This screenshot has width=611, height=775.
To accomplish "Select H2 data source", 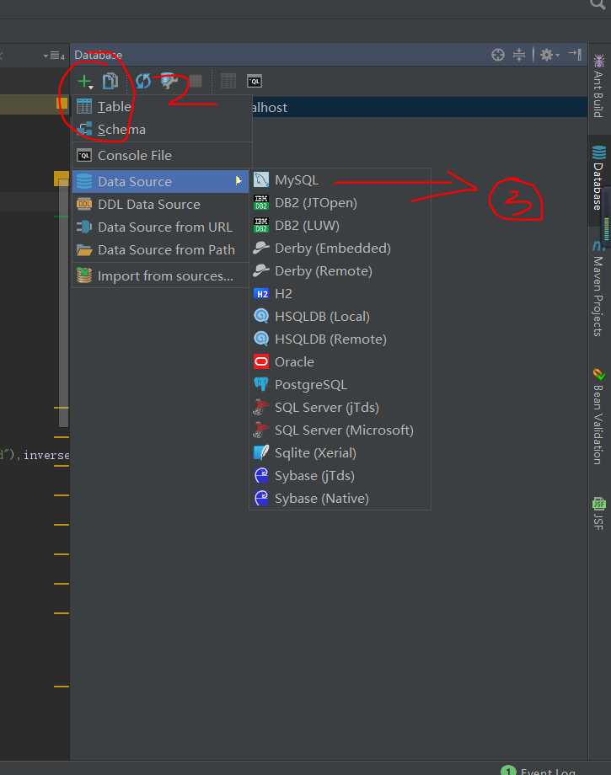I will (x=340, y=294).
